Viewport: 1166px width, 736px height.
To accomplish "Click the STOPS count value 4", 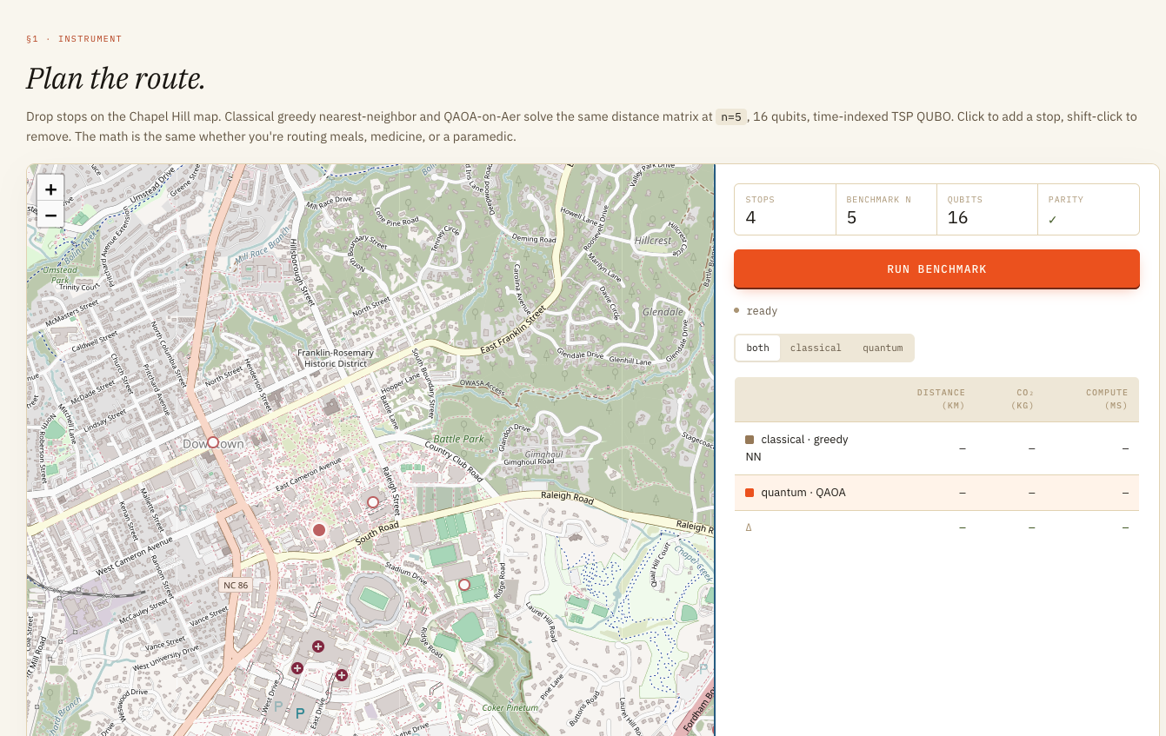I will point(750,218).
